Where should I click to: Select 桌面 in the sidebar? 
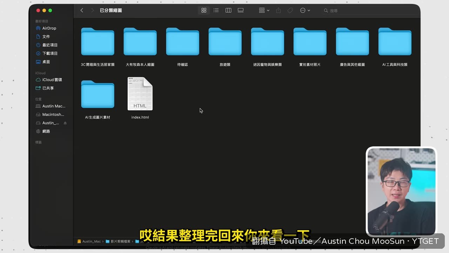[x=46, y=62]
